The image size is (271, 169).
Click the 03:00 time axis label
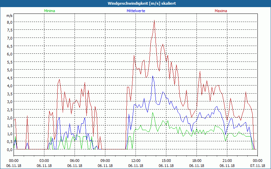44,161
